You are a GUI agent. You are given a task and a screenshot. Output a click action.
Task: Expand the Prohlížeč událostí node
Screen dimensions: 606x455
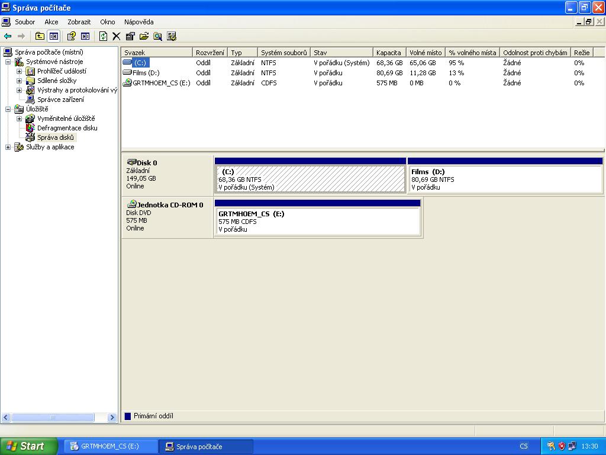(x=19, y=71)
